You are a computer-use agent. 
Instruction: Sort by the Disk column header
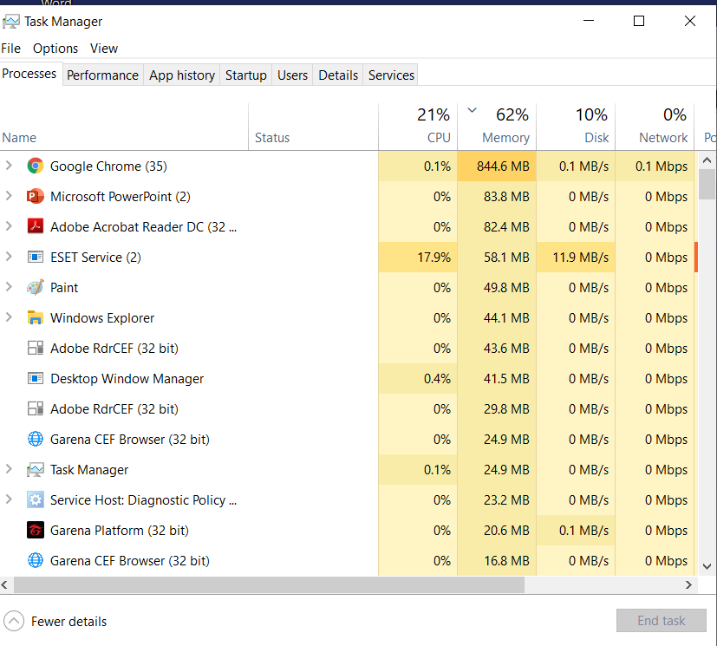point(577,127)
